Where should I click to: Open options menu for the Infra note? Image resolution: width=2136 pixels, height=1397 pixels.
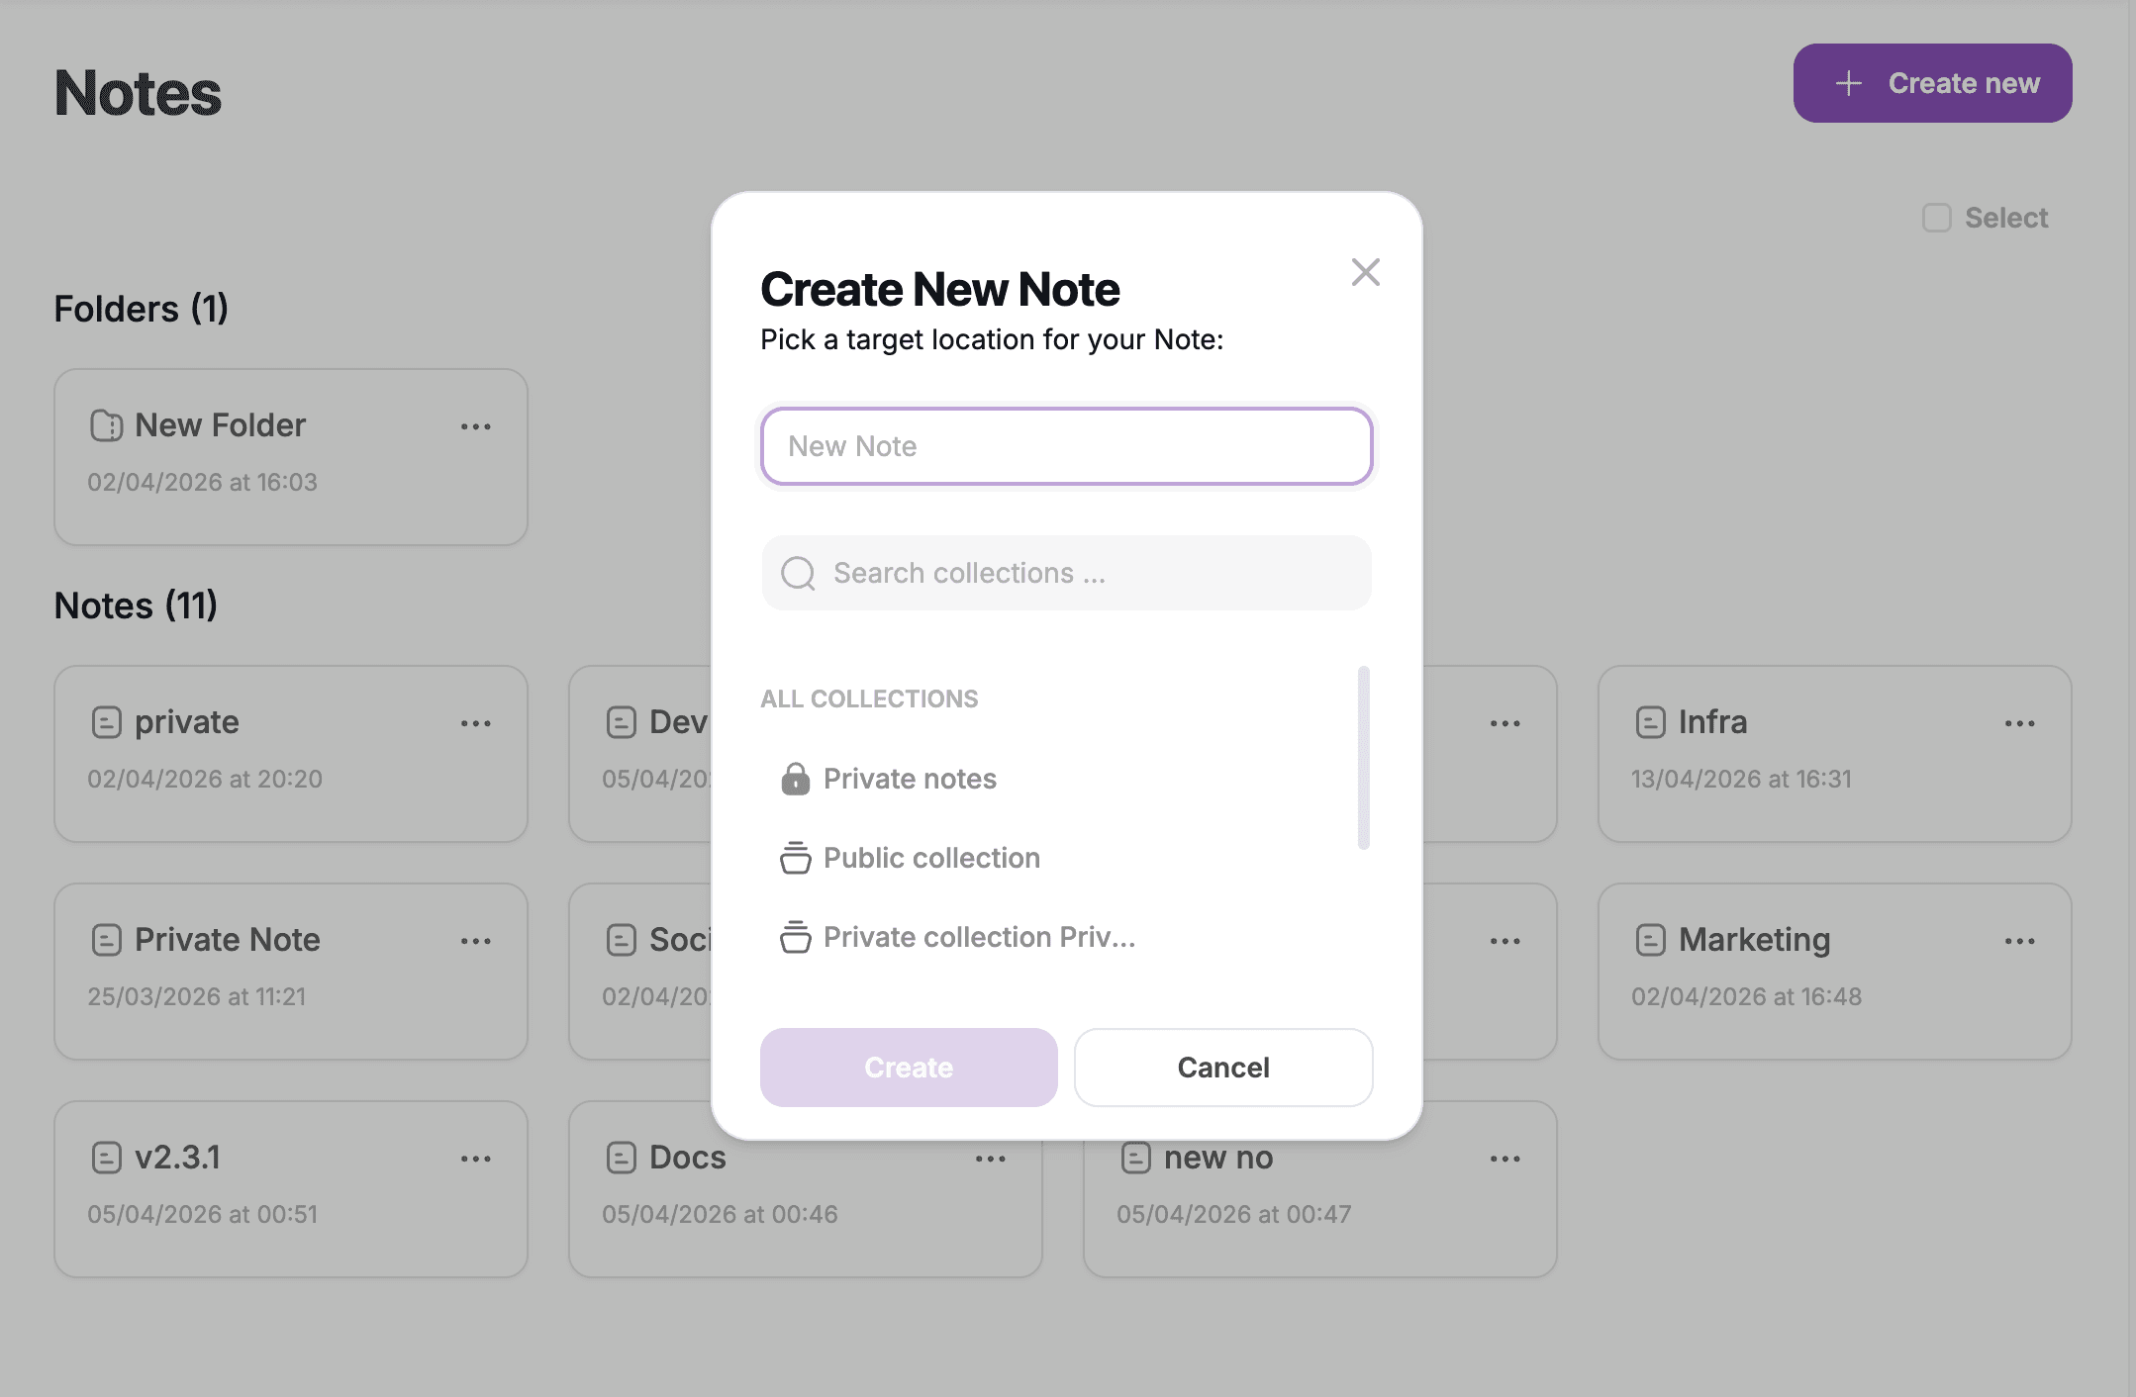2019,723
